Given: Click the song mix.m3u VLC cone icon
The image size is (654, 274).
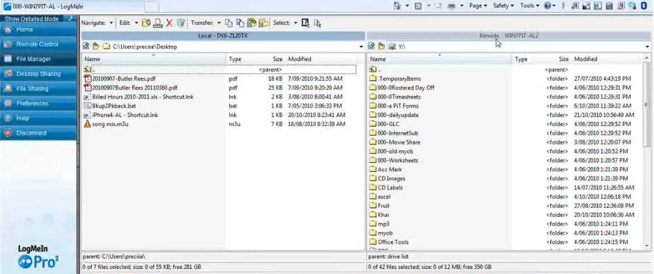Looking at the screenshot, I should 87,124.
